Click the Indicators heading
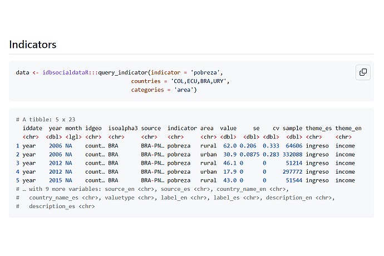This screenshot has width=384, height=256. coord(33,45)
